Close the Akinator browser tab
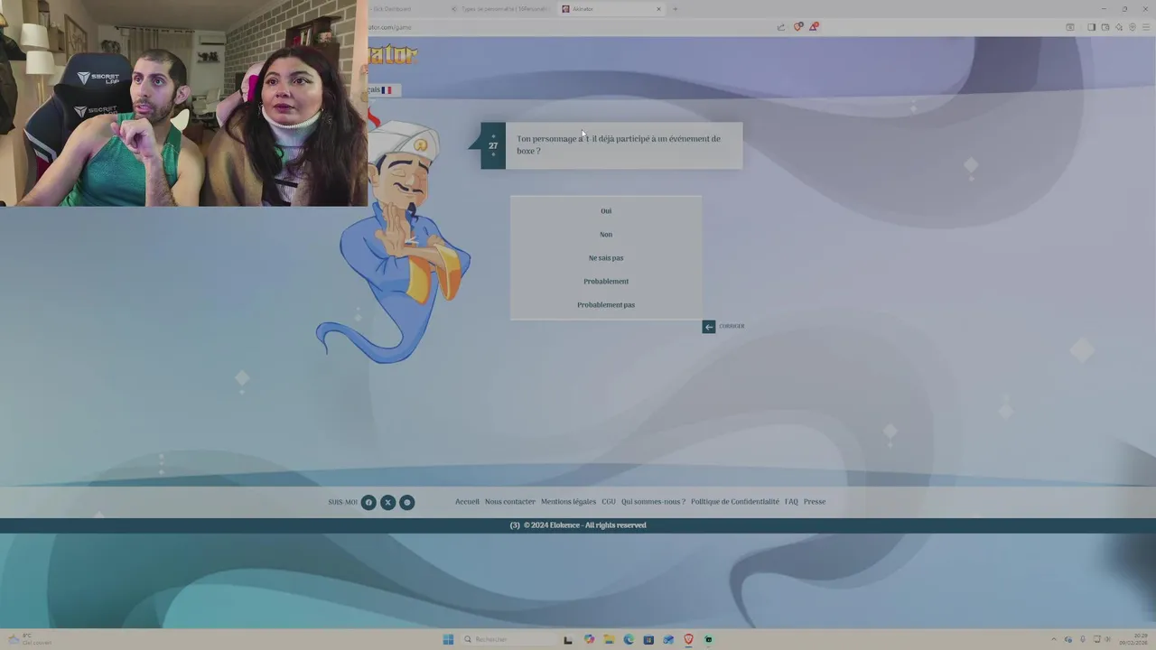1156x650 pixels. [658, 9]
